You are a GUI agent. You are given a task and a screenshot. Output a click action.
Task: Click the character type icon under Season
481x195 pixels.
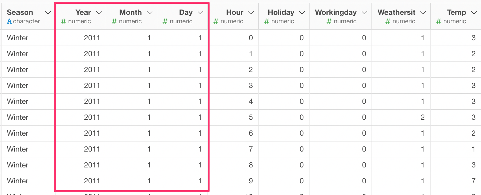coord(10,21)
